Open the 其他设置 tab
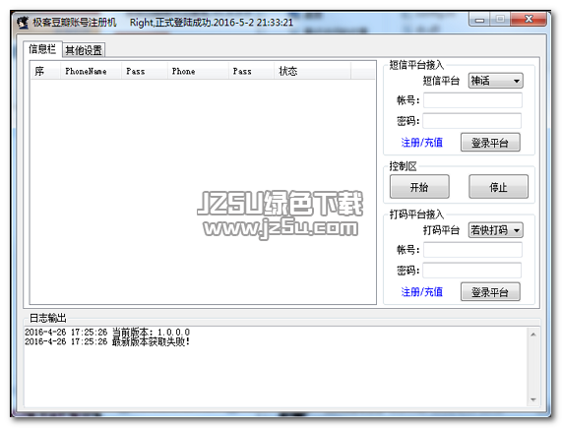This screenshot has width=562, height=428. [x=84, y=50]
